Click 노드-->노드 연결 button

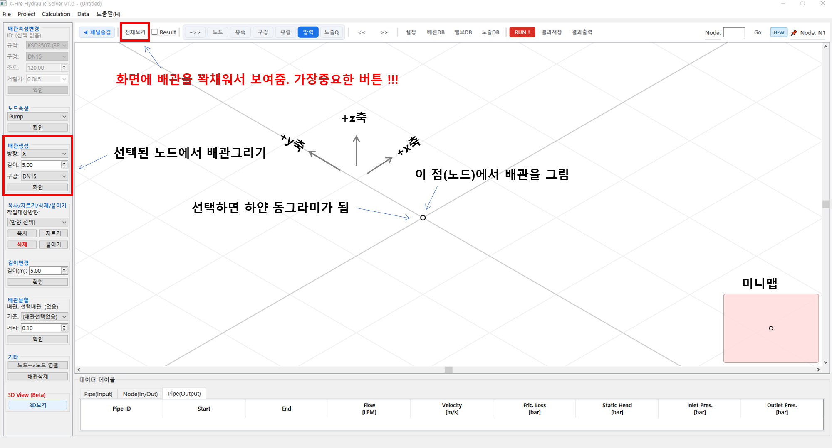[x=37, y=365]
